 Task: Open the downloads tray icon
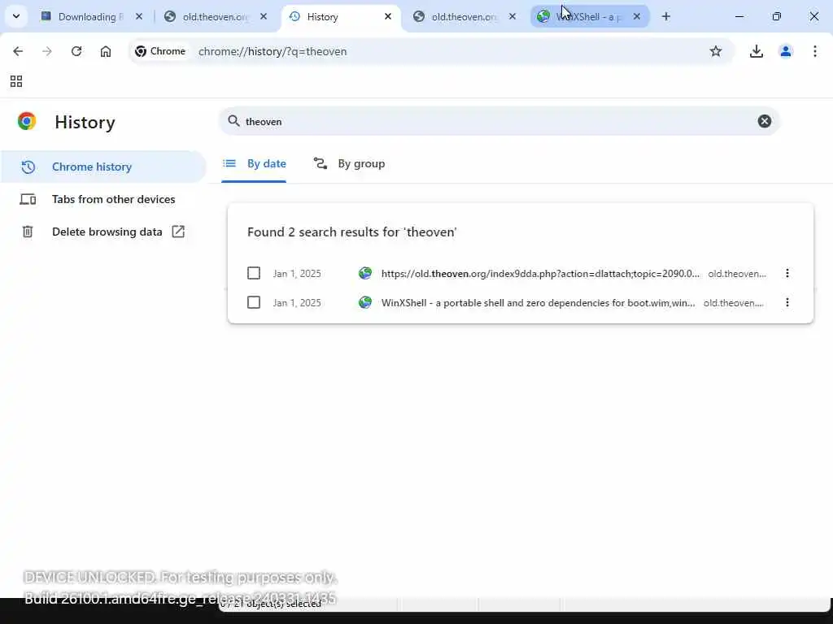(x=756, y=51)
